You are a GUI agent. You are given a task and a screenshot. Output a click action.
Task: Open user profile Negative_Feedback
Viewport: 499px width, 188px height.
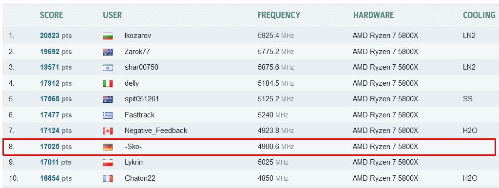pos(156,131)
